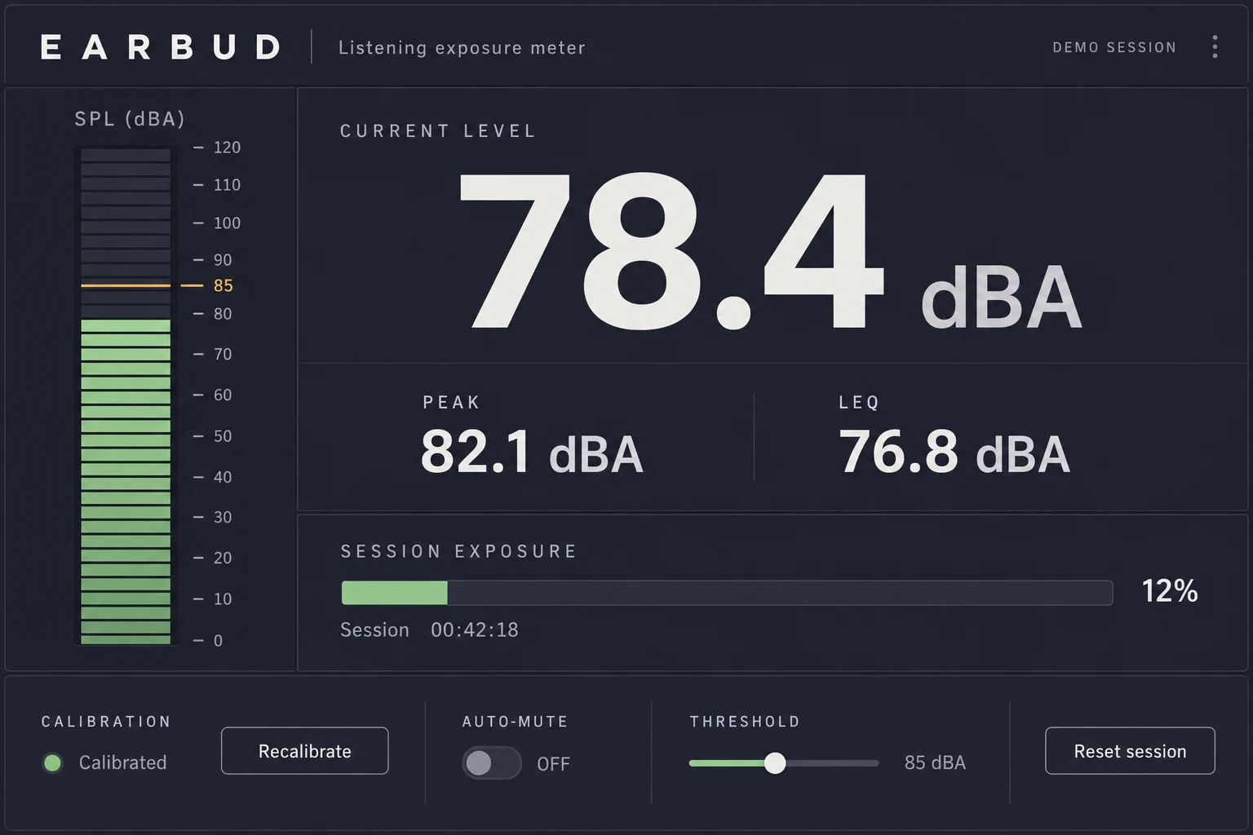Viewport: 1253px width, 835px height.
Task: Click the Current Level heading
Action: click(438, 131)
